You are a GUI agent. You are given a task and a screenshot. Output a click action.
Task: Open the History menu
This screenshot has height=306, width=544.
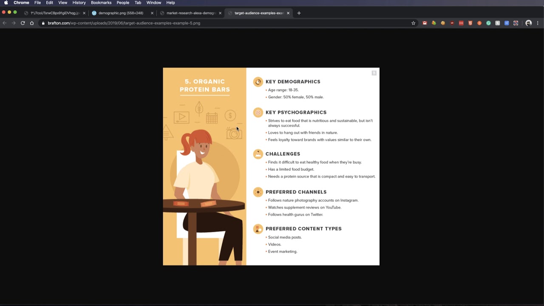(x=79, y=3)
